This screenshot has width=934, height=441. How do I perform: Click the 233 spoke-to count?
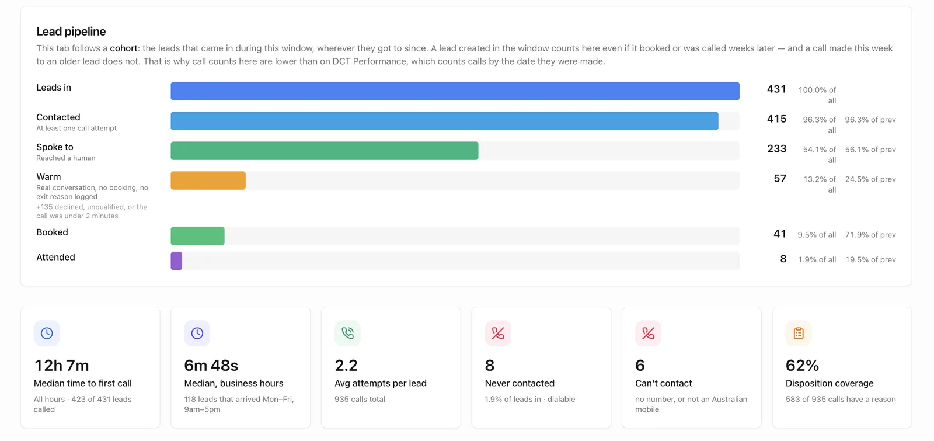coord(776,149)
